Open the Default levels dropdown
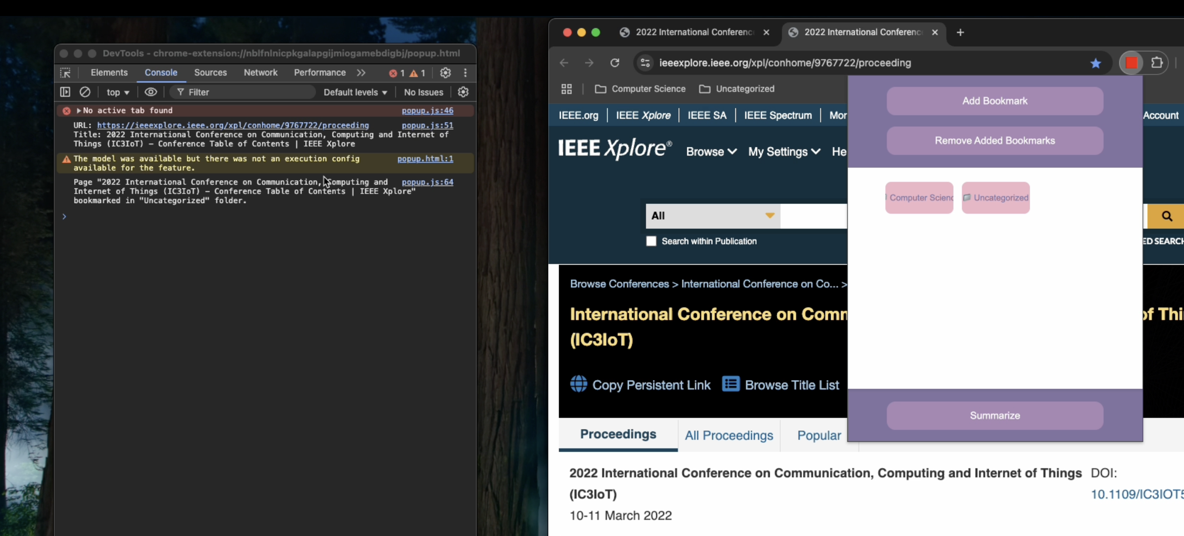The width and height of the screenshot is (1184, 536). click(355, 92)
